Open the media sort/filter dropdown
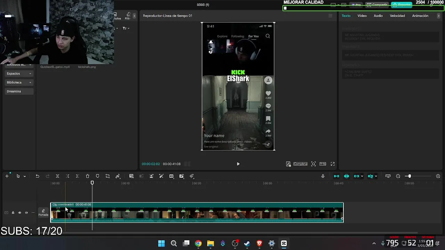 click(126, 28)
